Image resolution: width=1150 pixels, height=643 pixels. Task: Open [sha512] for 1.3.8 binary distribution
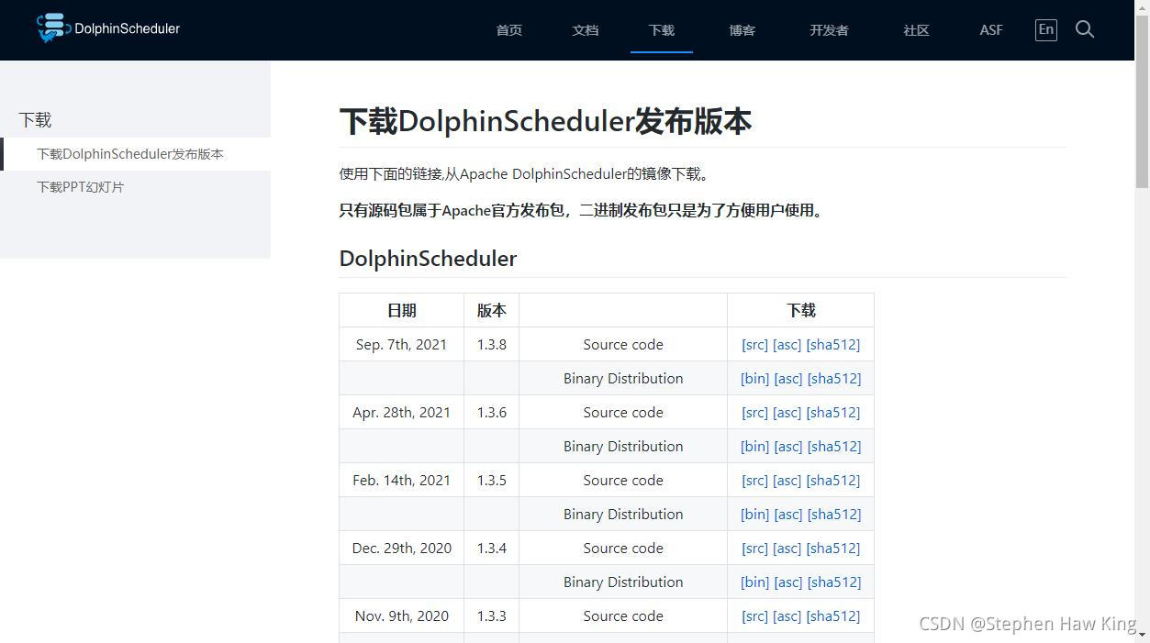click(834, 379)
